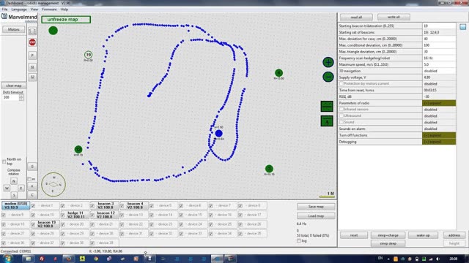This screenshot has width=469, height=263.
Task: Click the G toolbar button
Action: click(32, 167)
